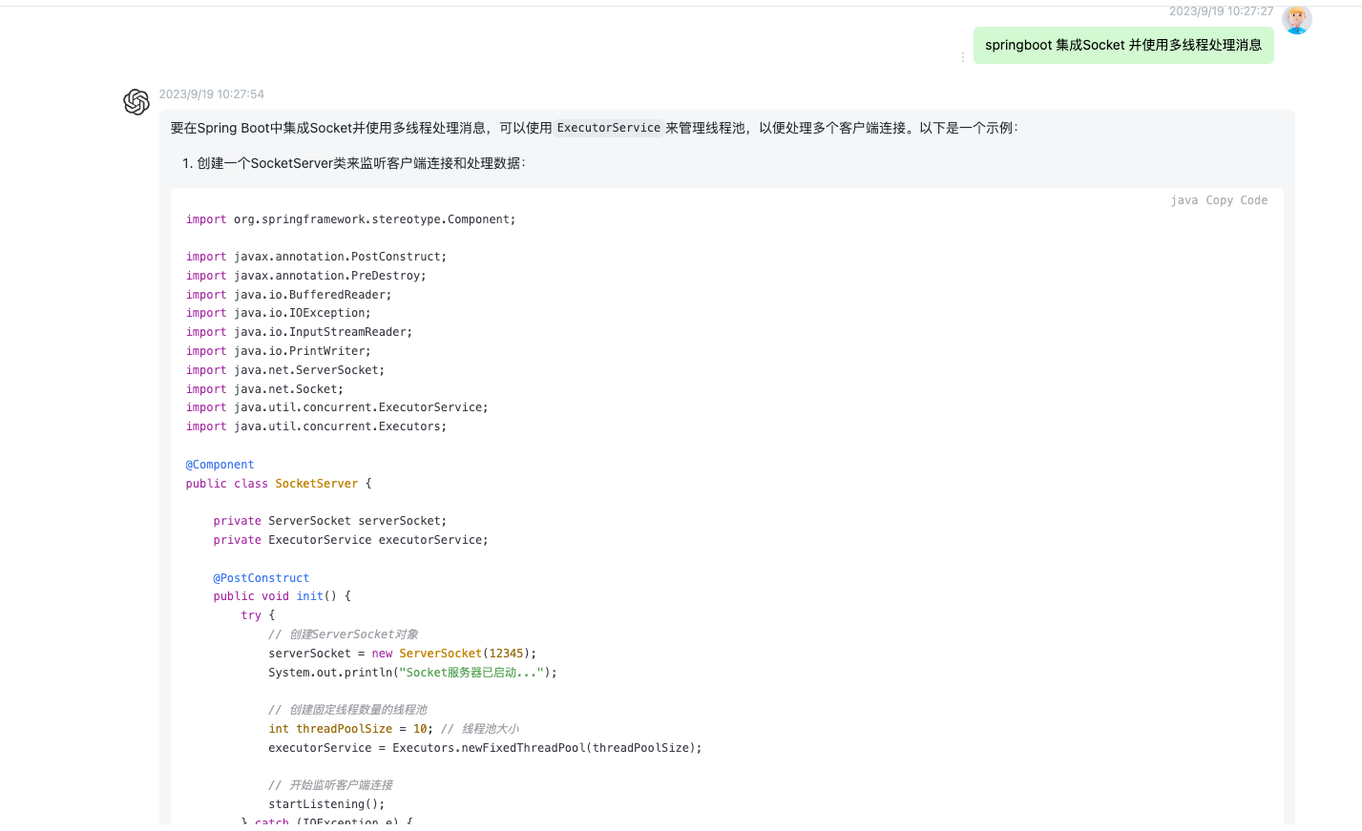Image resolution: width=1362 pixels, height=831 pixels.
Task: Click the public class SocketServer declaration
Action: [279, 484]
